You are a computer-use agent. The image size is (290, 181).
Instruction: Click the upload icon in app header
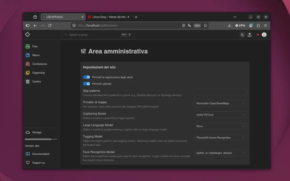(250, 35)
